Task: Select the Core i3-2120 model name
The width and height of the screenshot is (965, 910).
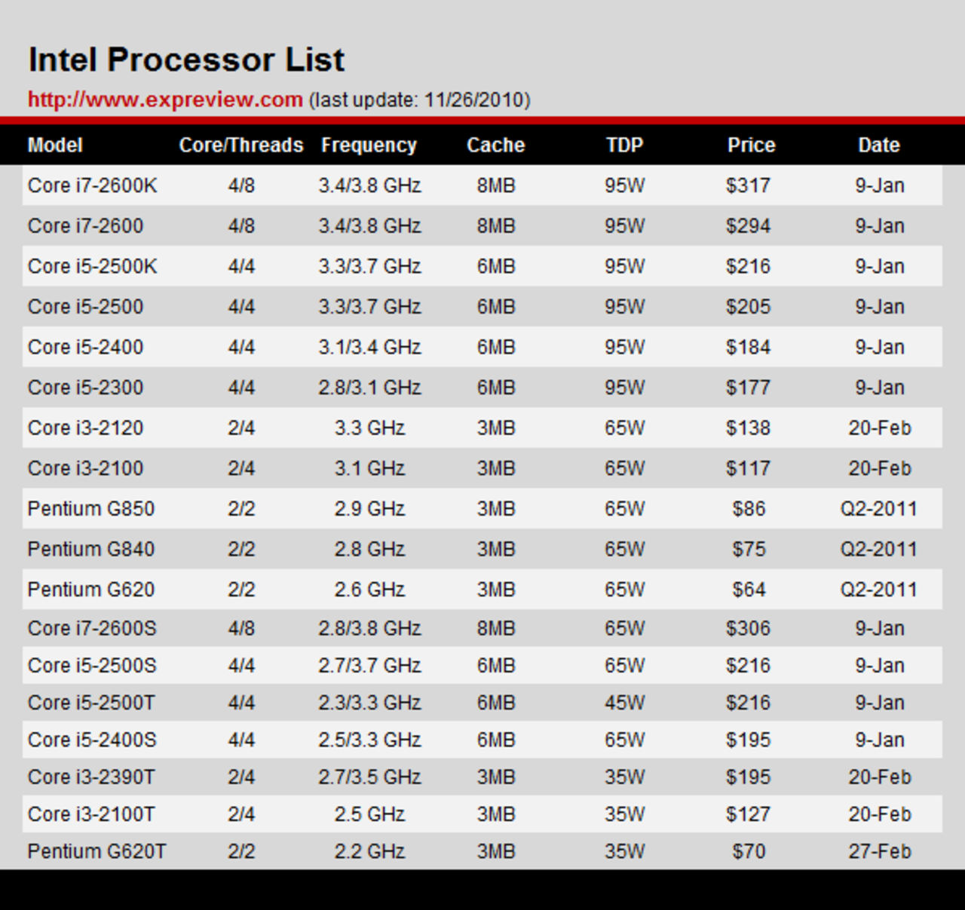Action: click(x=85, y=427)
